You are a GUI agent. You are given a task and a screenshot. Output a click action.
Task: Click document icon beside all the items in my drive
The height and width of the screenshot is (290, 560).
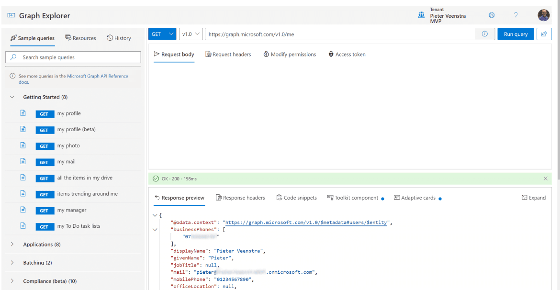coord(23,177)
